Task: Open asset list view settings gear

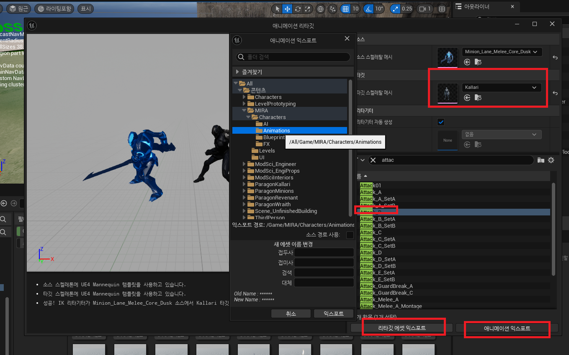Action: pos(551,160)
